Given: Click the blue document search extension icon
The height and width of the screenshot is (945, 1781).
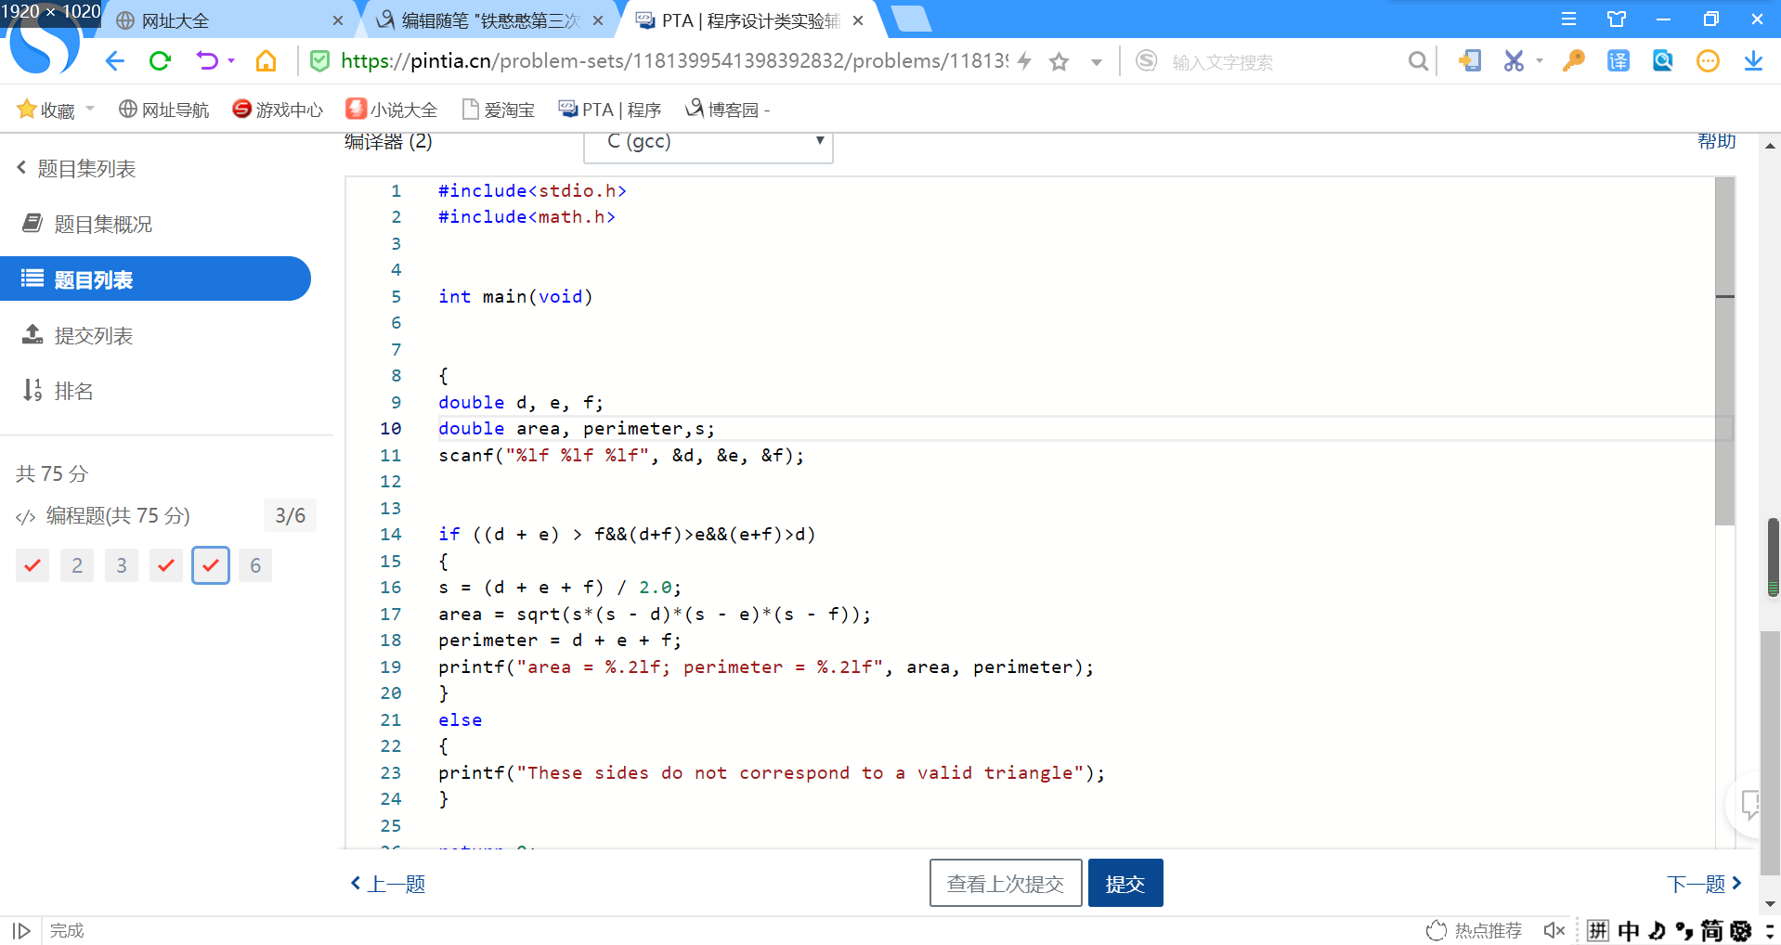Looking at the screenshot, I should (1663, 61).
